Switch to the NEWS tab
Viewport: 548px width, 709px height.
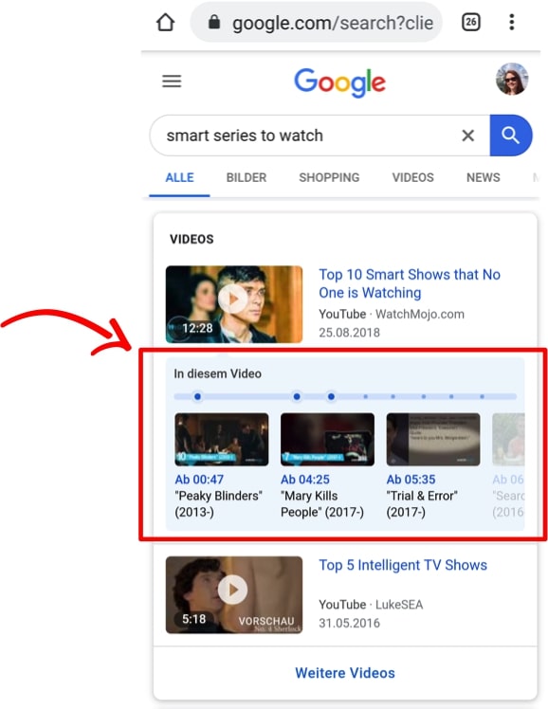click(484, 177)
